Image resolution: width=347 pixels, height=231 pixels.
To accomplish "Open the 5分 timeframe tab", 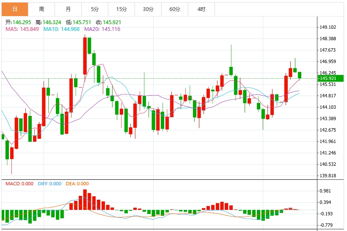I will pos(95,9).
